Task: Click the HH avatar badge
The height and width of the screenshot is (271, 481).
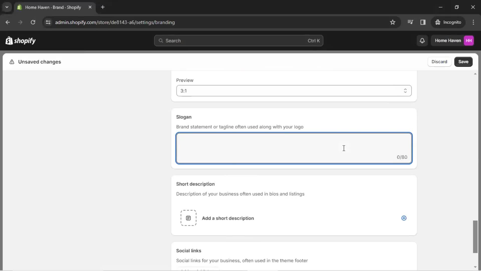Action: point(468,41)
